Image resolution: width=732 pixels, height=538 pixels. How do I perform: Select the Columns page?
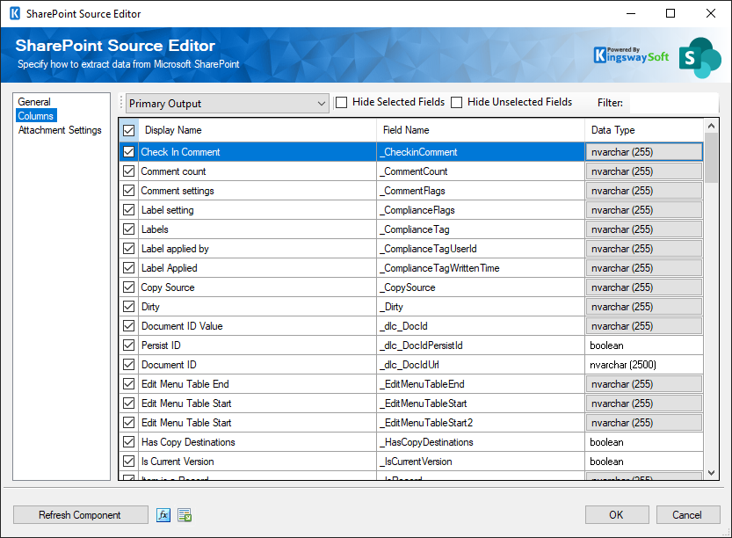[x=36, y=116]
